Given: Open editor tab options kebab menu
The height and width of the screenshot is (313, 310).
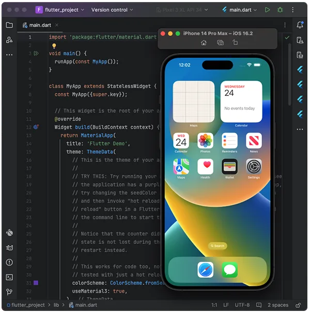Looking at the screenshot, I should tap(285, 25).
